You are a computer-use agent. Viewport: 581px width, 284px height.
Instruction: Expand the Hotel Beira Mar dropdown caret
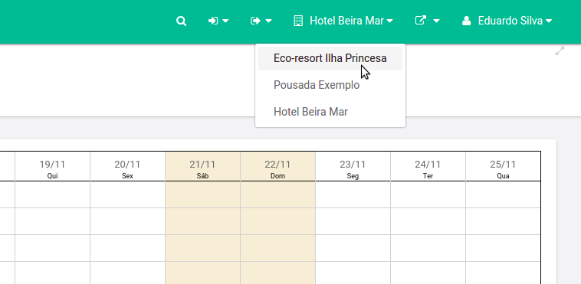tap(390, 21)
